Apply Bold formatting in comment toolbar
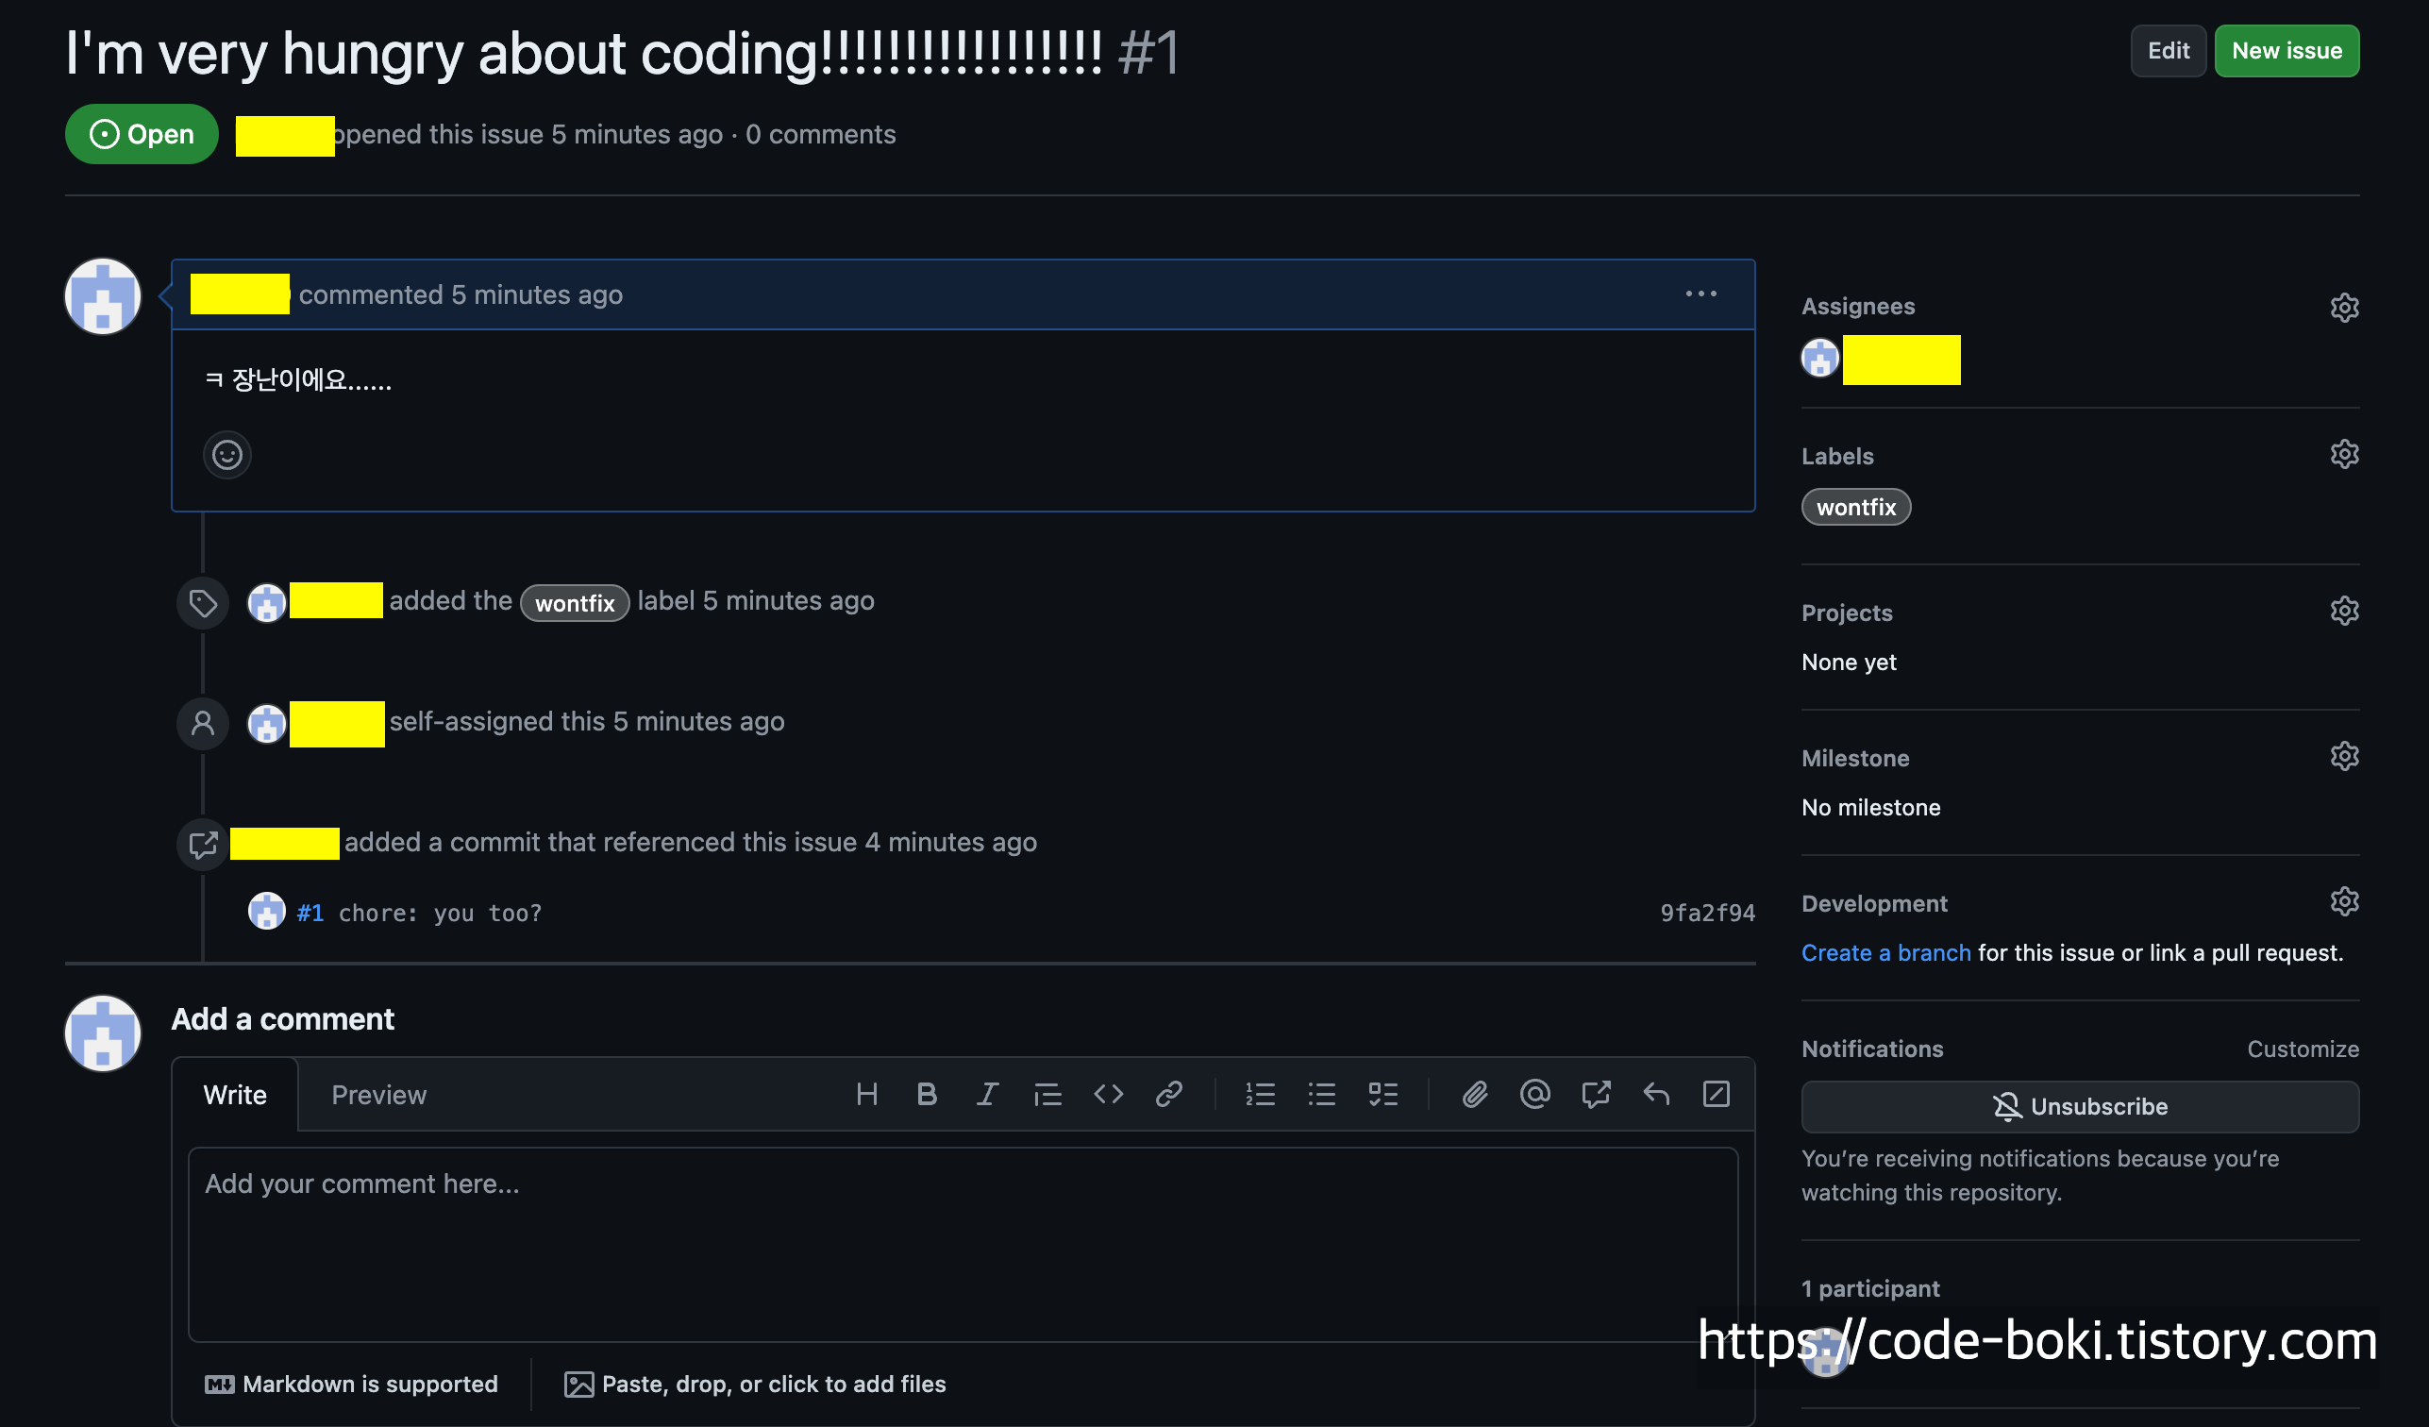This screenshot has height=1427, width=2429. pyautogui.click(x=927, y=1095)
